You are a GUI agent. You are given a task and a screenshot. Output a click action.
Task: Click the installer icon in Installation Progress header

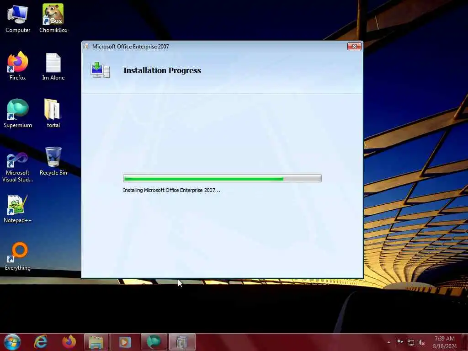click(100, 70)
